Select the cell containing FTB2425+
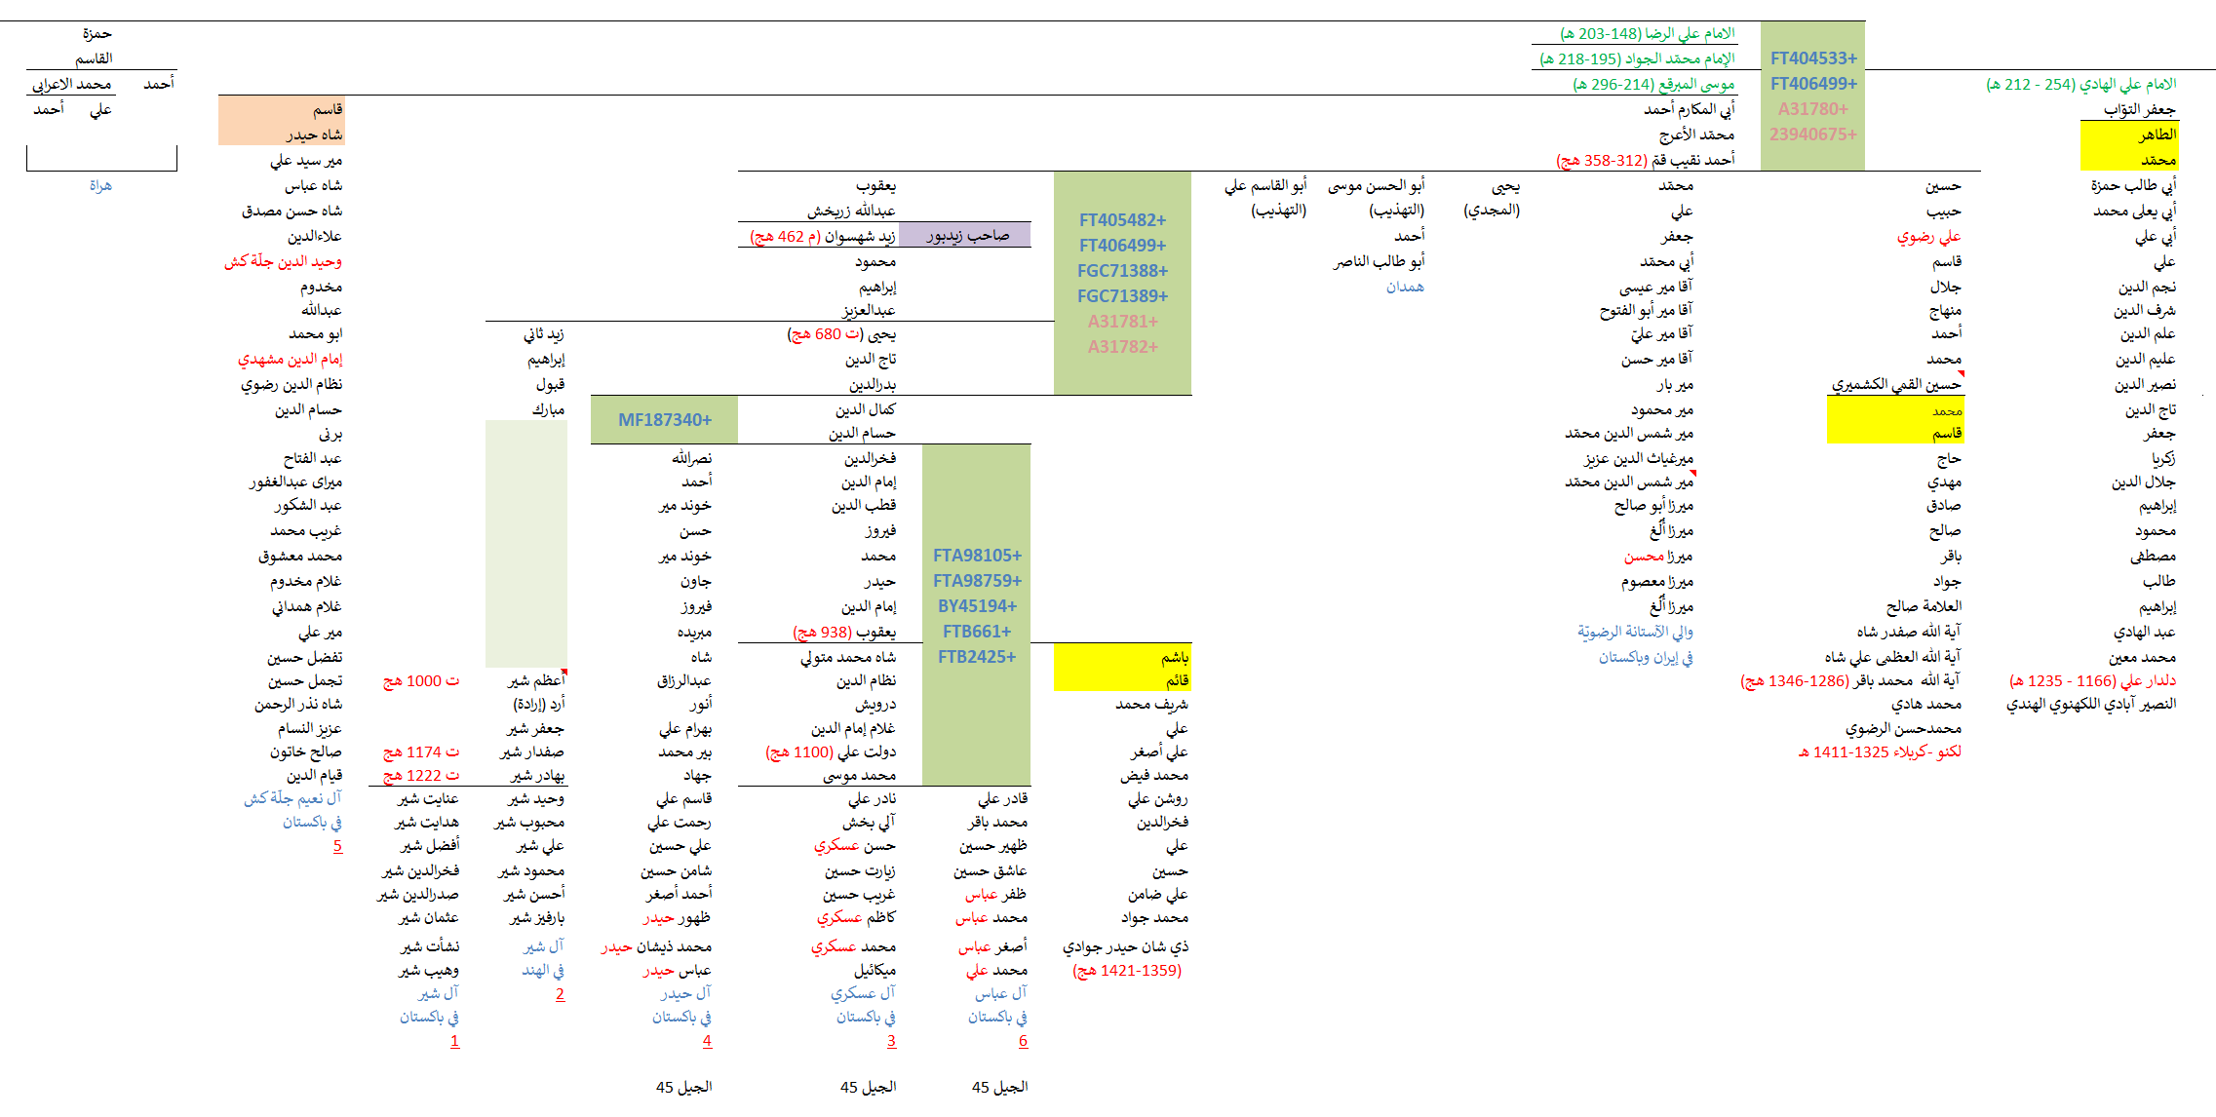This screenshot has height=1117, width=2216. coord(977,657)
